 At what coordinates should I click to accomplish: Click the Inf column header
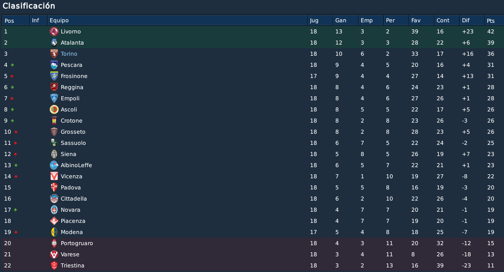(x=38, y=20)
